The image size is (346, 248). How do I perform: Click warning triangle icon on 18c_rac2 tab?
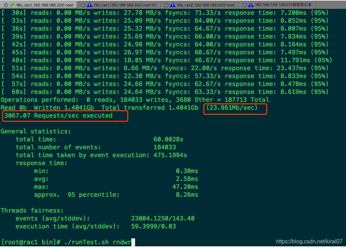(173, 4)
